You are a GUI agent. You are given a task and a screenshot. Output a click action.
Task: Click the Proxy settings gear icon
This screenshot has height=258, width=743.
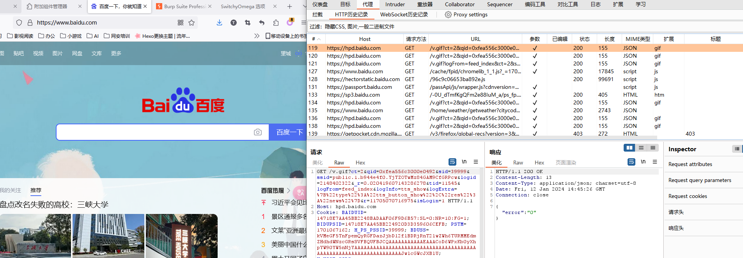[448, 14]
